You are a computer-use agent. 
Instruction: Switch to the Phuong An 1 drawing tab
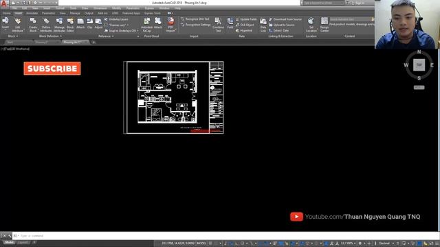73,43
